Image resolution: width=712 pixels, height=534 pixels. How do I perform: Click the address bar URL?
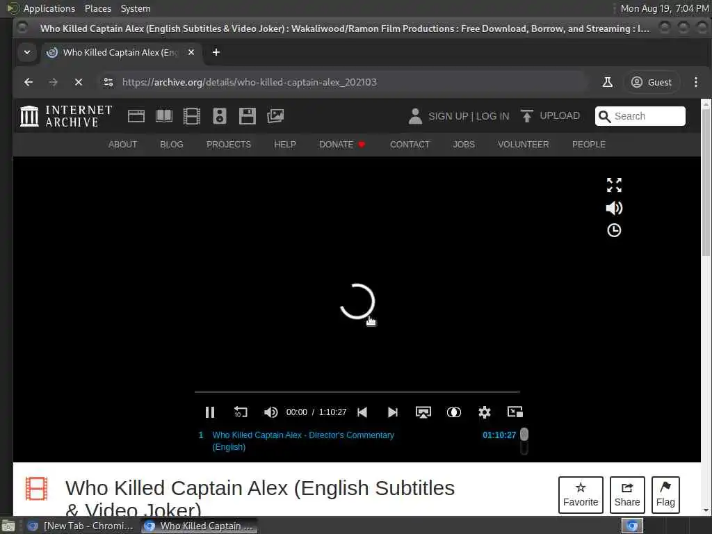tap(250, 82)
